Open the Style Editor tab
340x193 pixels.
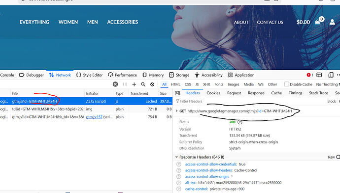pyautogui.click(x=89, y=75)
